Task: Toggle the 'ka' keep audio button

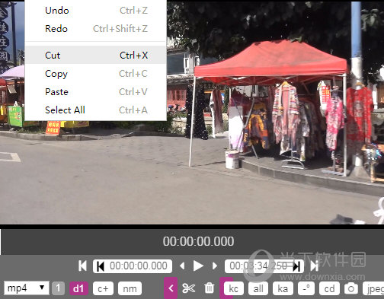Action: (283, 288)
